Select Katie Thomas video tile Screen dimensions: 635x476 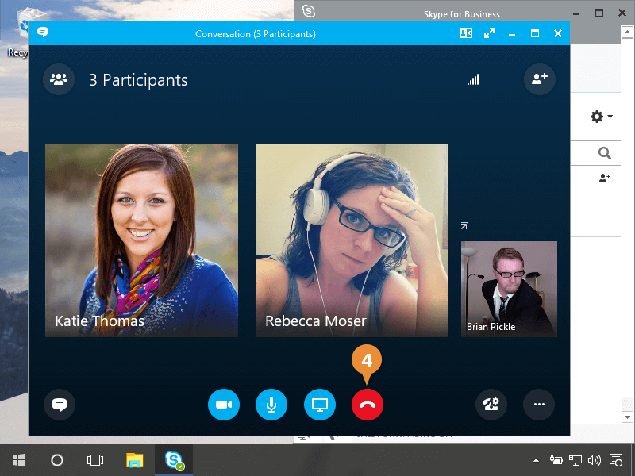tap(141, 240)
